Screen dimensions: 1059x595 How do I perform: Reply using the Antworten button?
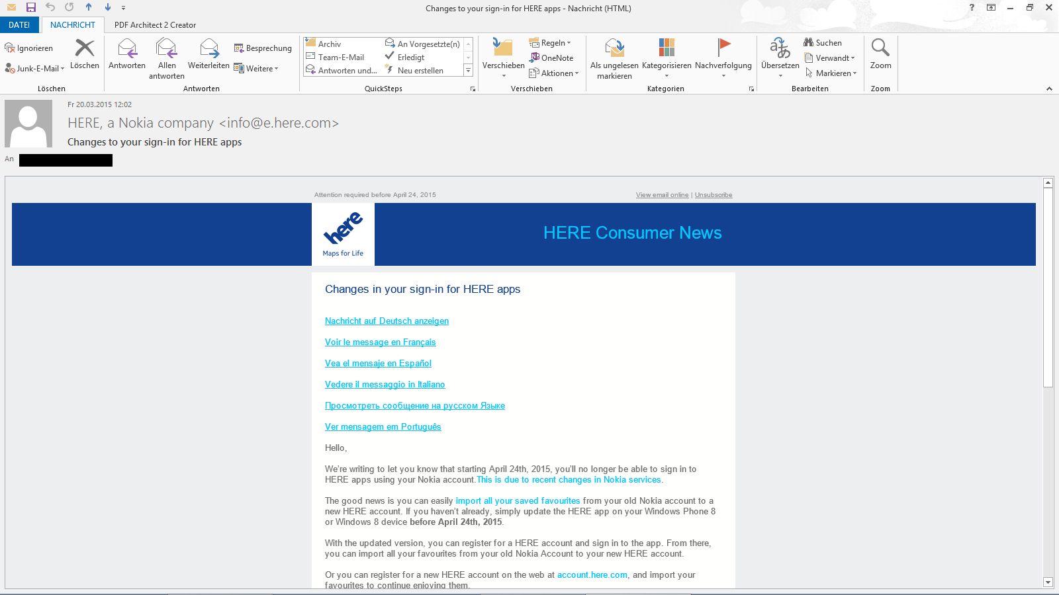pyautogui.click(x=126, y=54)
